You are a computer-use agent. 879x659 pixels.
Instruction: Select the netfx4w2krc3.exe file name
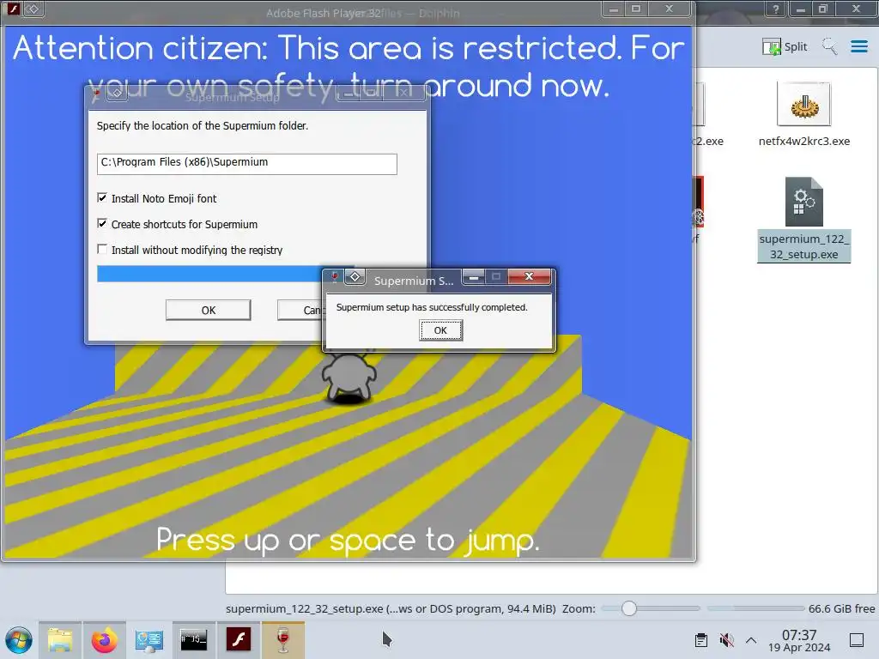coord(803,142)
